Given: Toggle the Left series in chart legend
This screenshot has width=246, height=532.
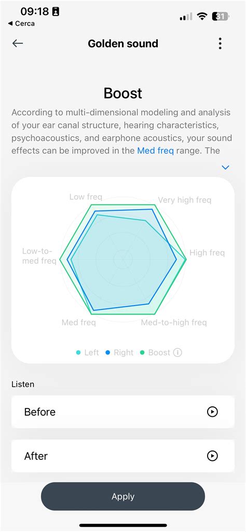Looking at the screenshot, I should click(88, 352).
